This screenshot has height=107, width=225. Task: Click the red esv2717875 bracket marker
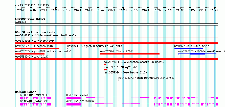(x=106, y=70)
